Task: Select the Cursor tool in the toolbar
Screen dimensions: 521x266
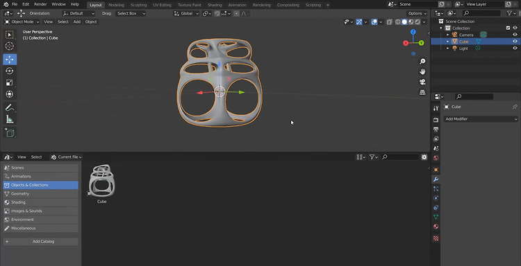Action: (x=10, y=46)
